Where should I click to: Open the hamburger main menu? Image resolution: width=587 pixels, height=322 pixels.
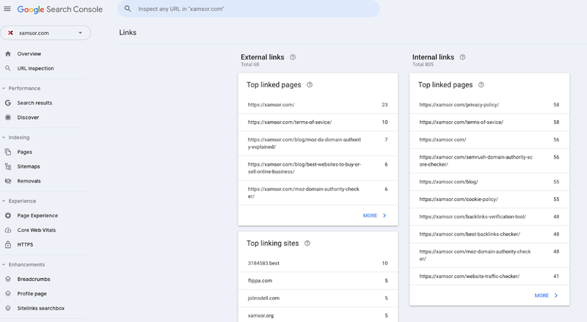click(x=7, y=9)
